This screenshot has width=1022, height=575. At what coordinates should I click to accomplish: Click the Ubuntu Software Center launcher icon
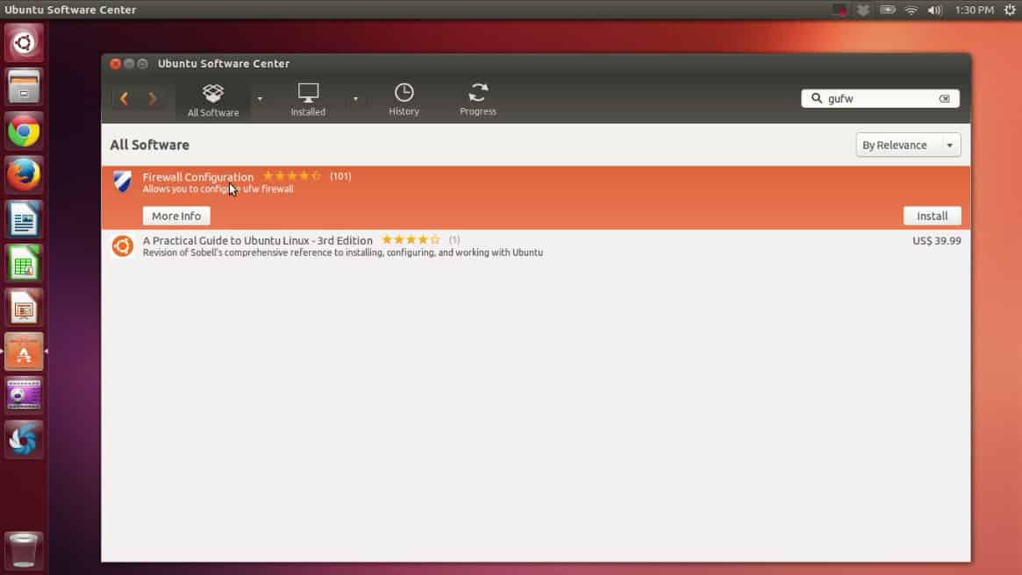coord(24,351)
